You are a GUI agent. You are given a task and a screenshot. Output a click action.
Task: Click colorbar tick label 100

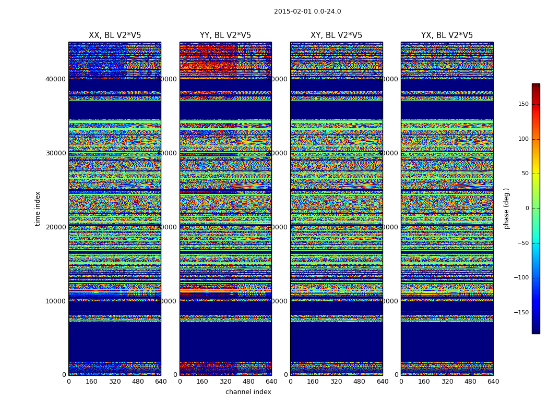coord(523,139)
